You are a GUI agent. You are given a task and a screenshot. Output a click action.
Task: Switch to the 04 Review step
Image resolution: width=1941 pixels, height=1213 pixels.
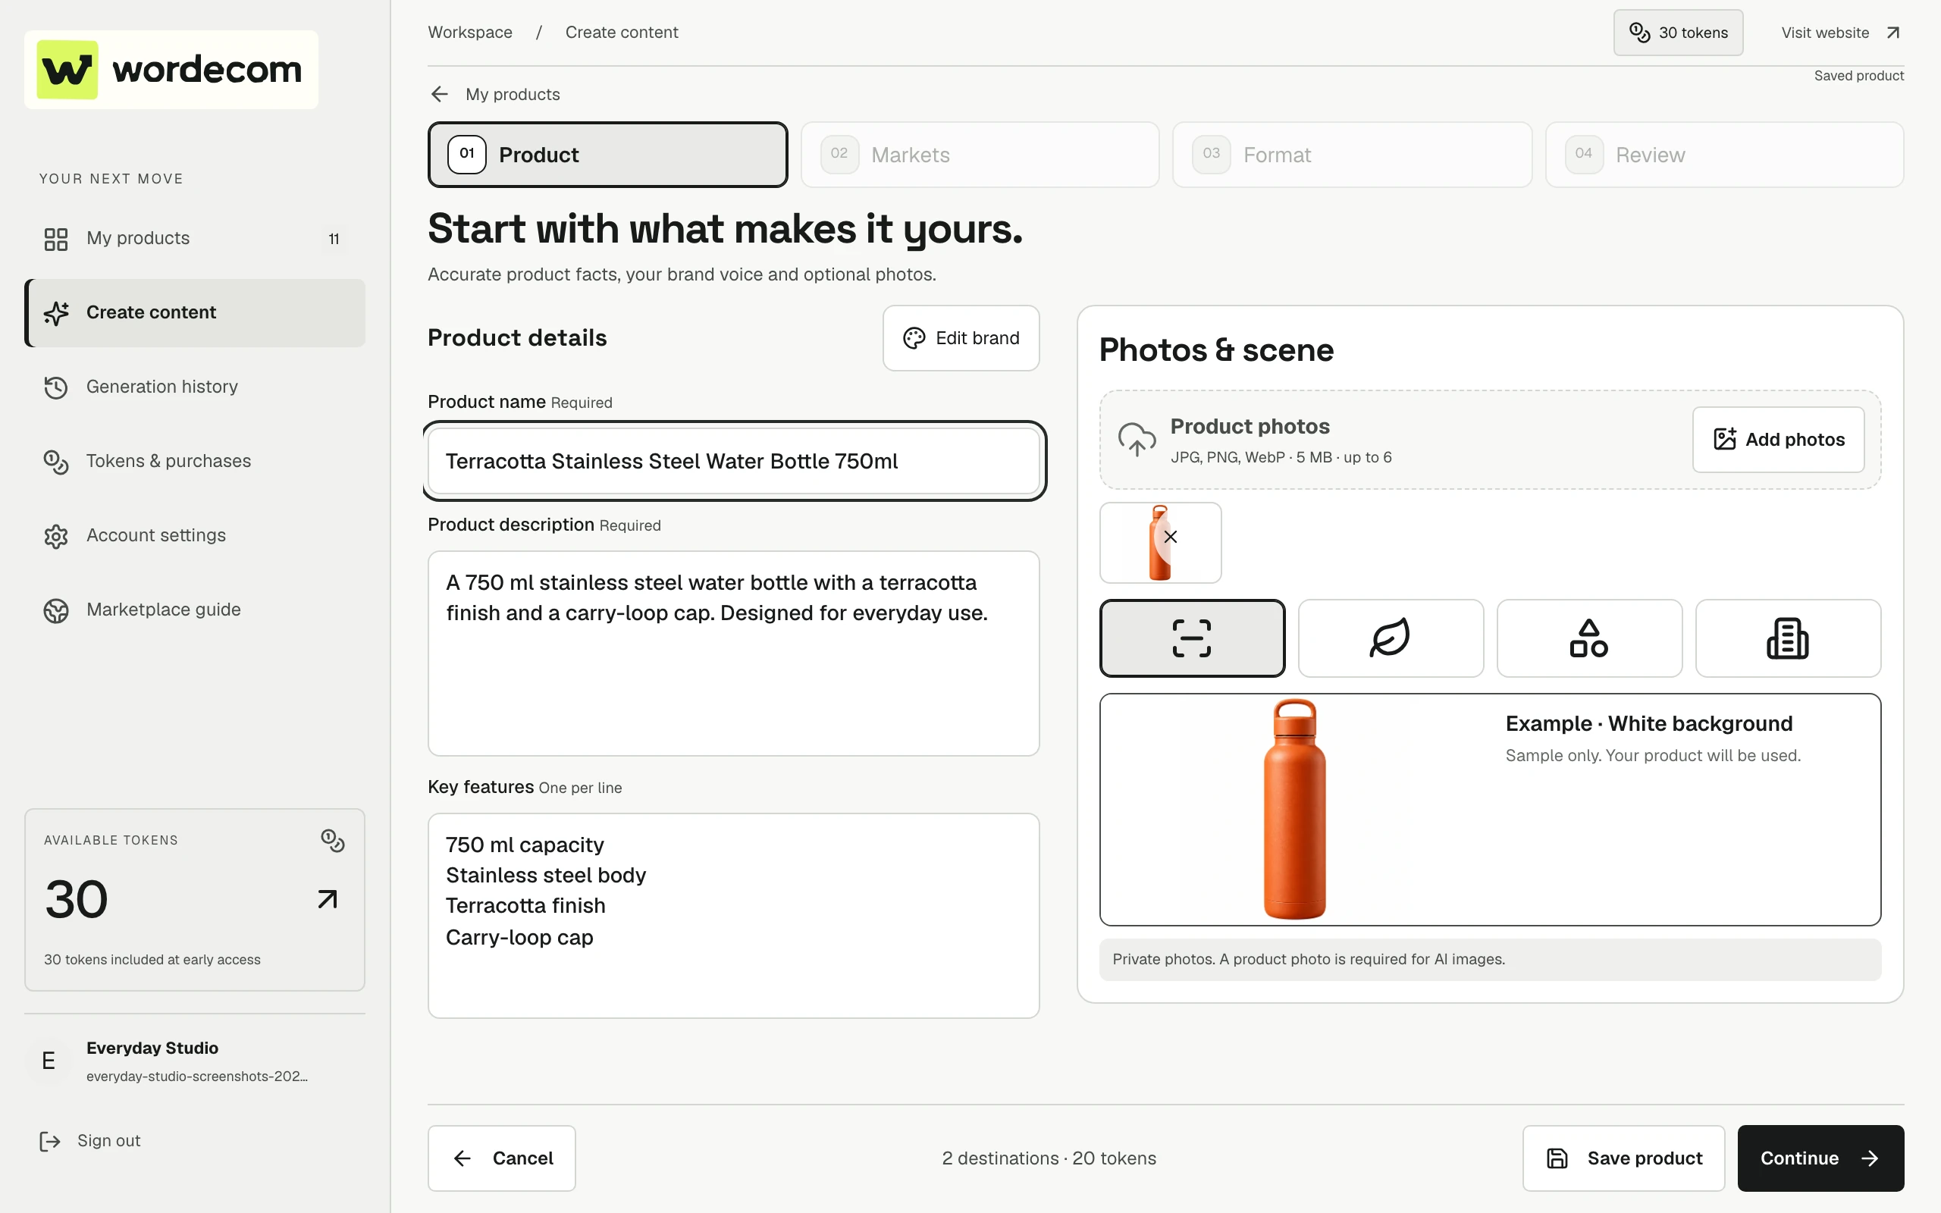pyautogui.click(x=1724, y=155)
